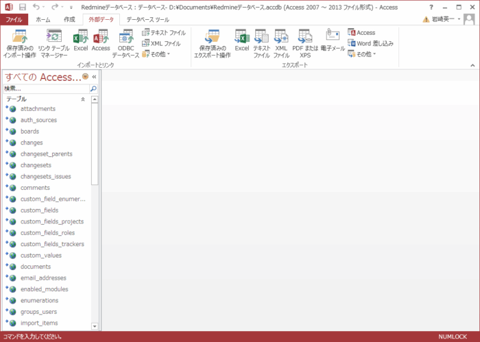This screenshot has height=342, width=480.
Task: Redo the last action
Action: pyautogui.click(x=55, y=7)
